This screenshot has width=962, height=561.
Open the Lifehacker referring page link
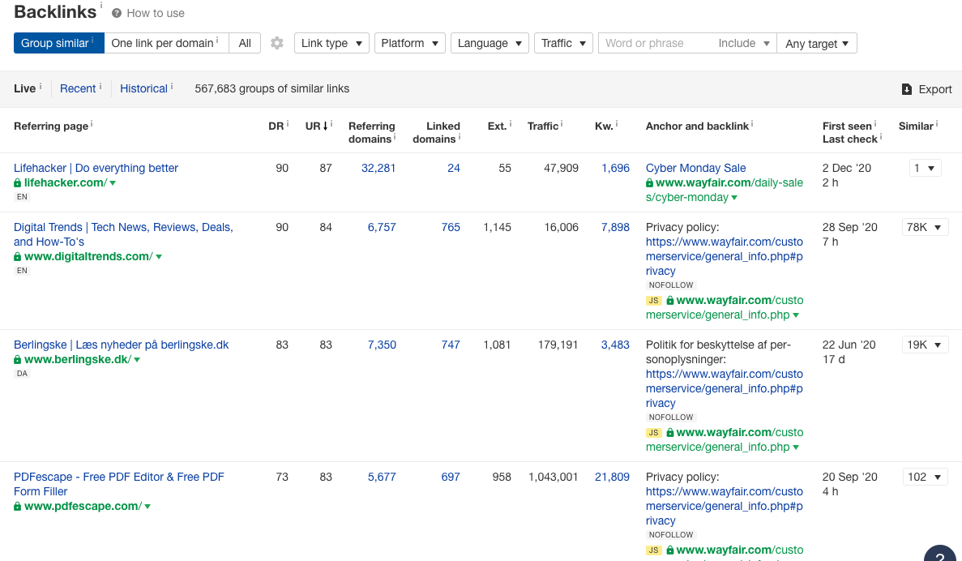[95, 168]
